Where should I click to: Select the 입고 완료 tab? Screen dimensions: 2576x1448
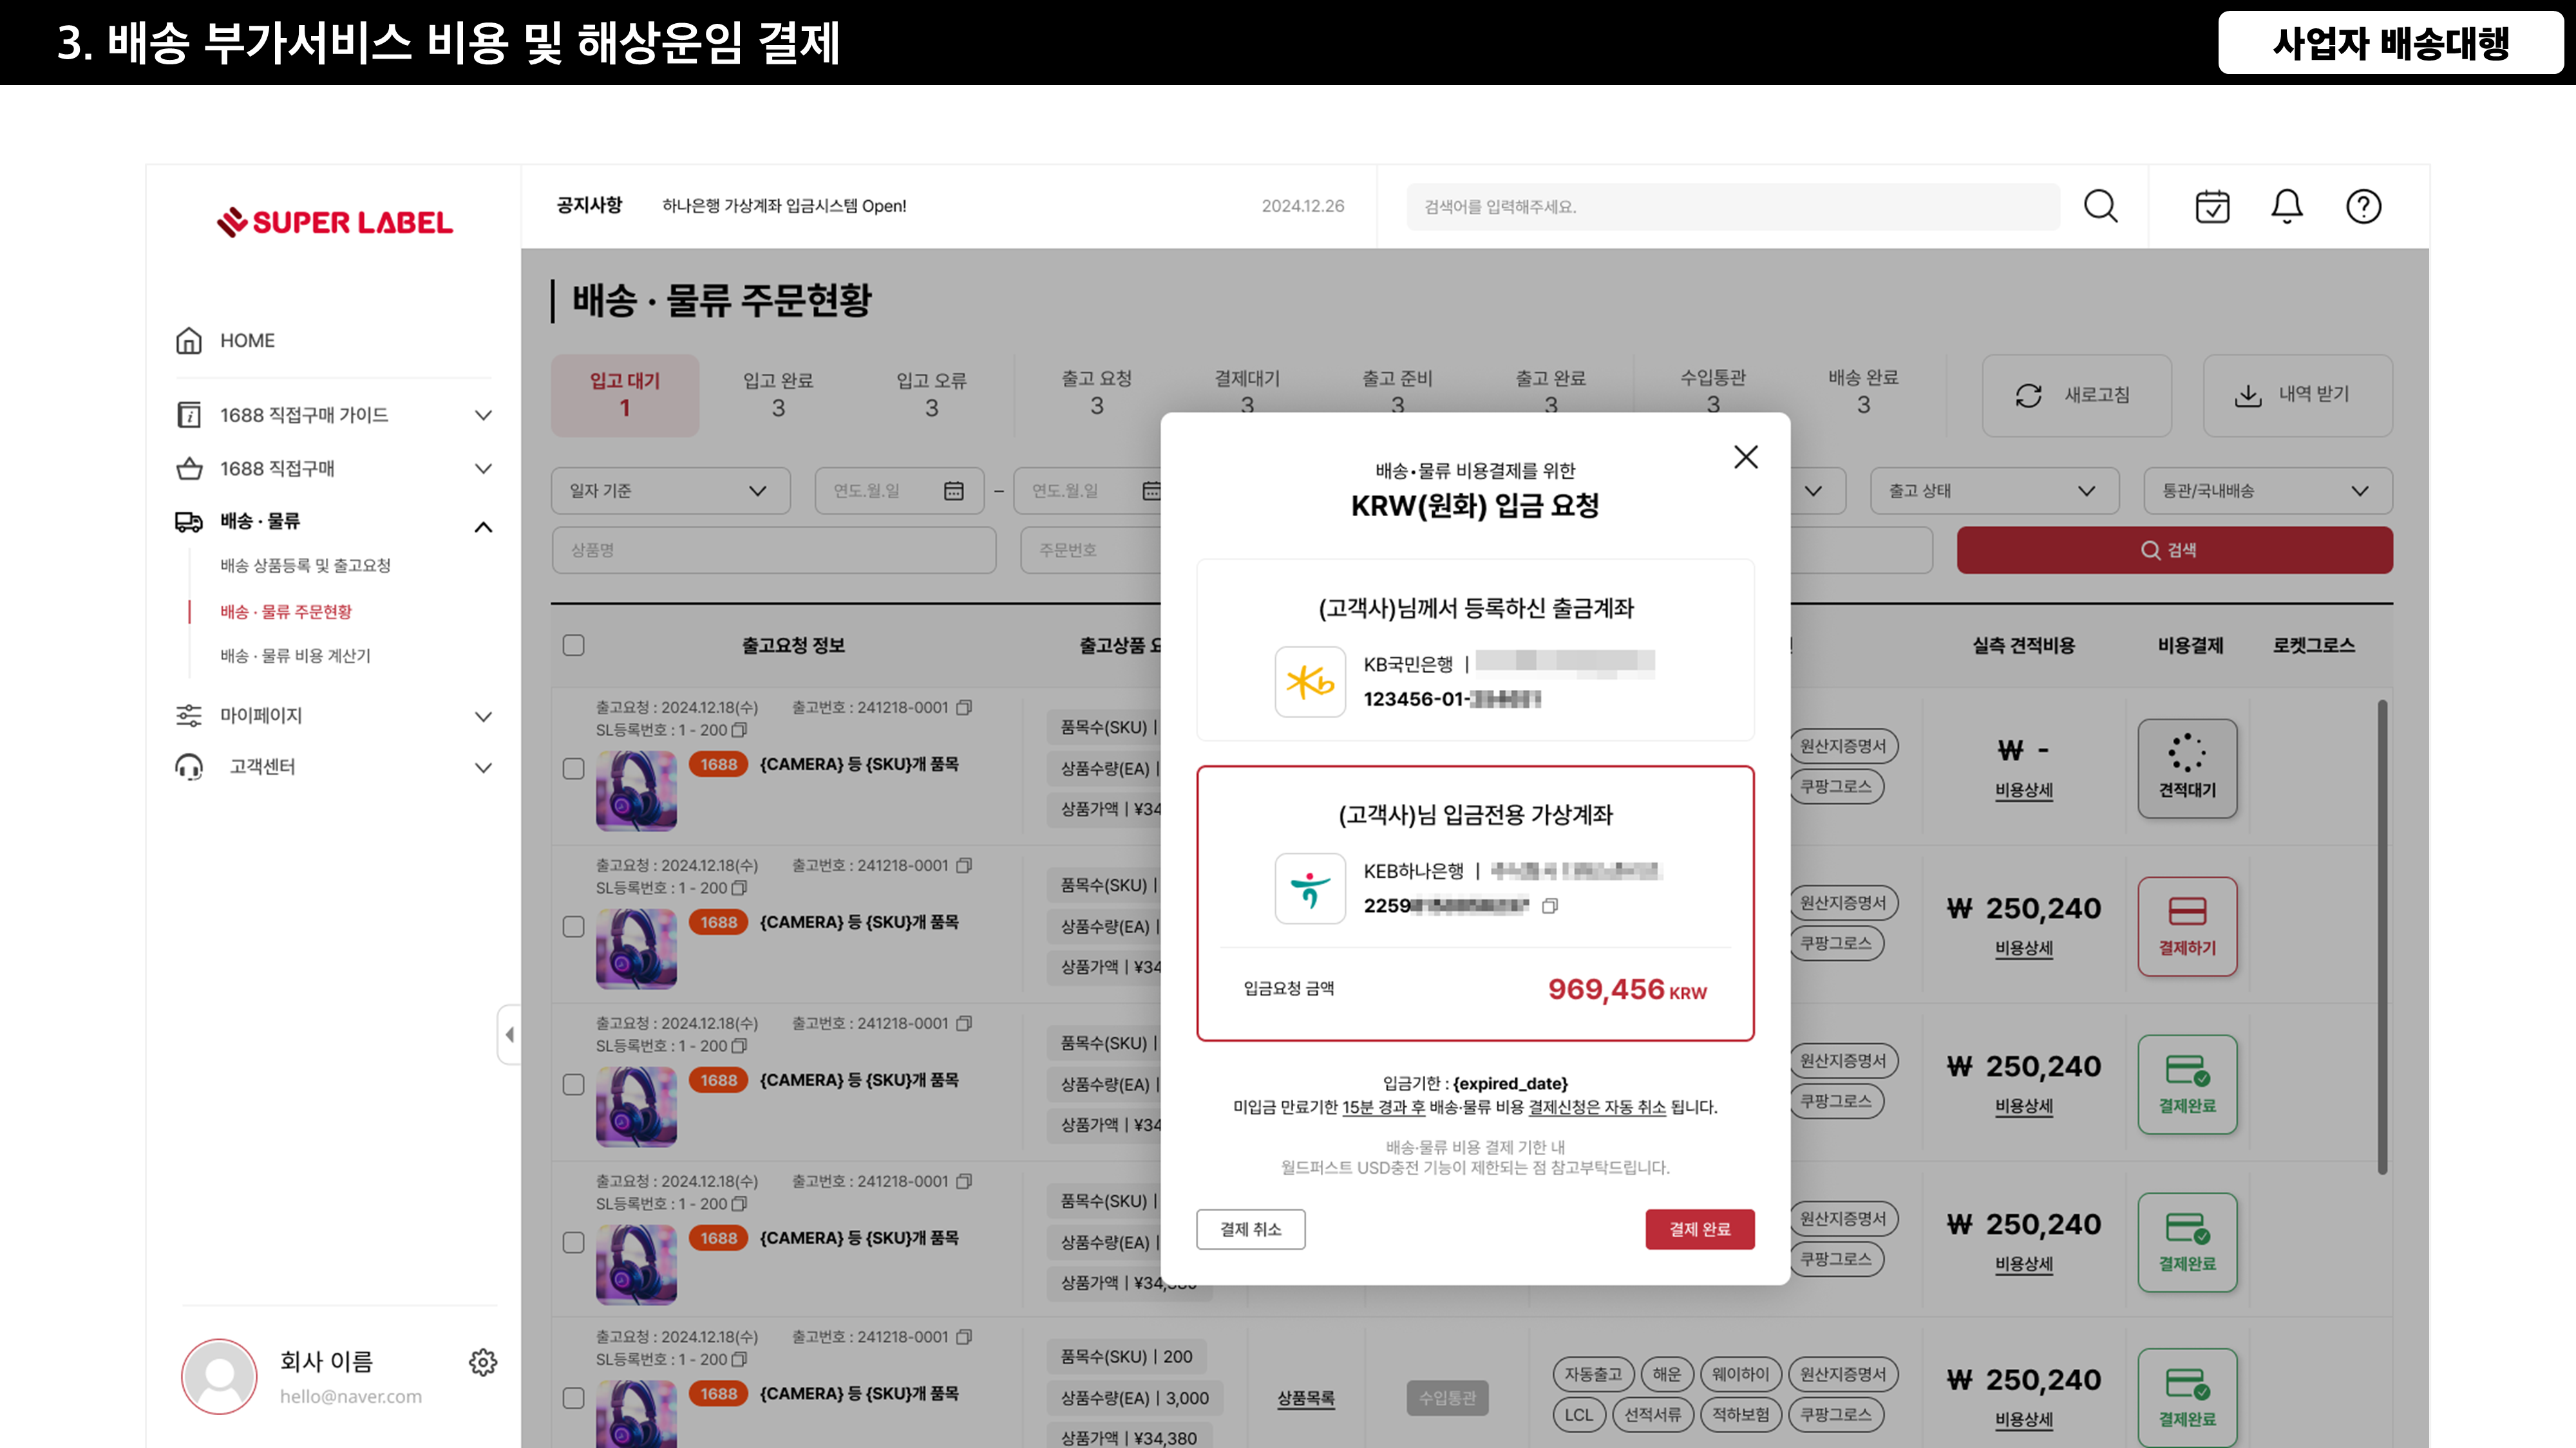click(x=778, y=394)
